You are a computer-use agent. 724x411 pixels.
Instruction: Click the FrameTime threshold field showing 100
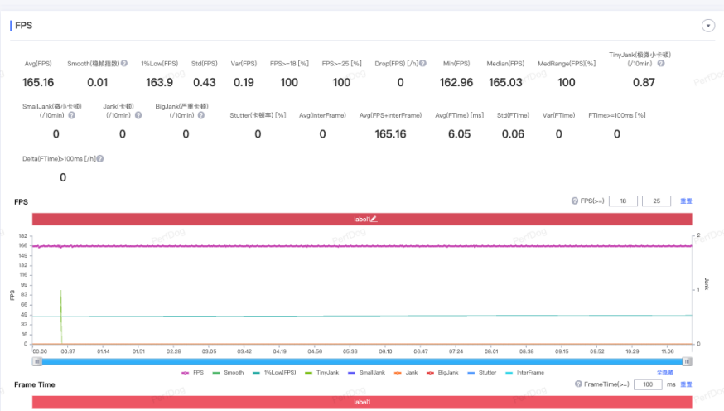point(649,384)
